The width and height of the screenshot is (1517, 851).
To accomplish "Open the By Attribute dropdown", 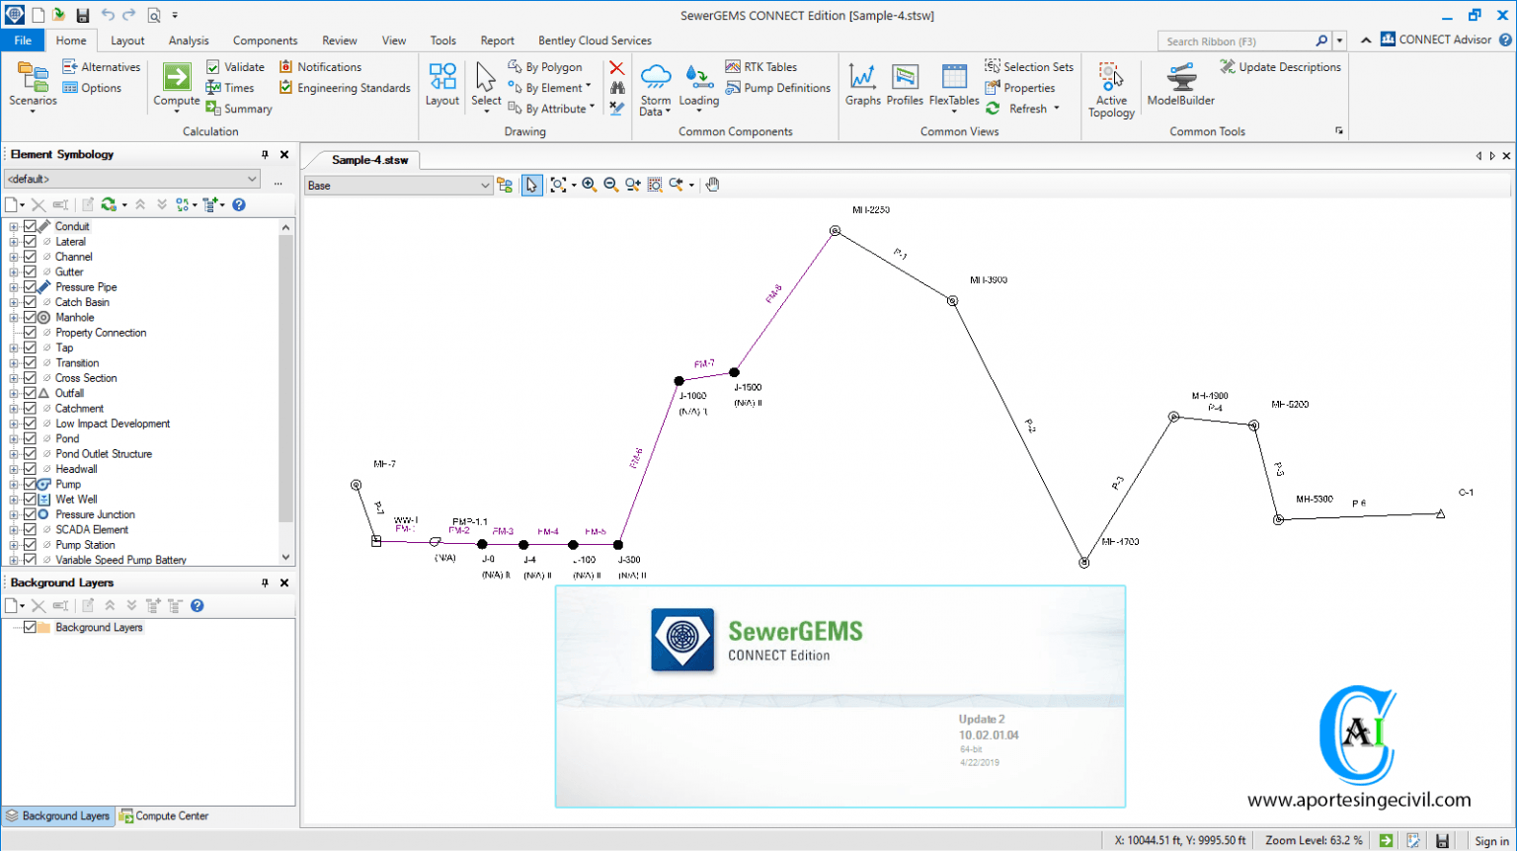I will tap(552, 109).
